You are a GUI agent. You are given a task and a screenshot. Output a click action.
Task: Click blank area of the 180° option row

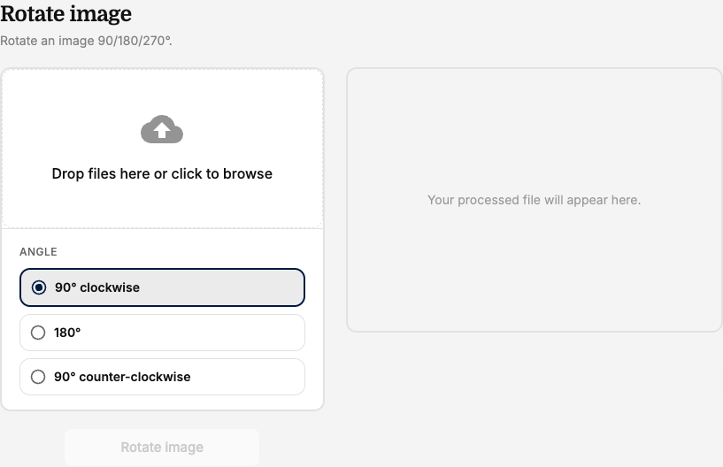(x=207, y=333)
